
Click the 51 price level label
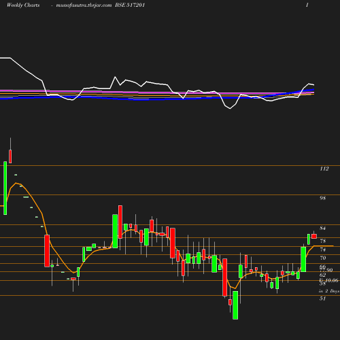(x=322, y=299)
